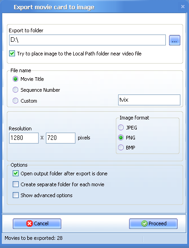Disable Open output folder after export
Viewport: 189px width, 248px height.
[15, 174]
